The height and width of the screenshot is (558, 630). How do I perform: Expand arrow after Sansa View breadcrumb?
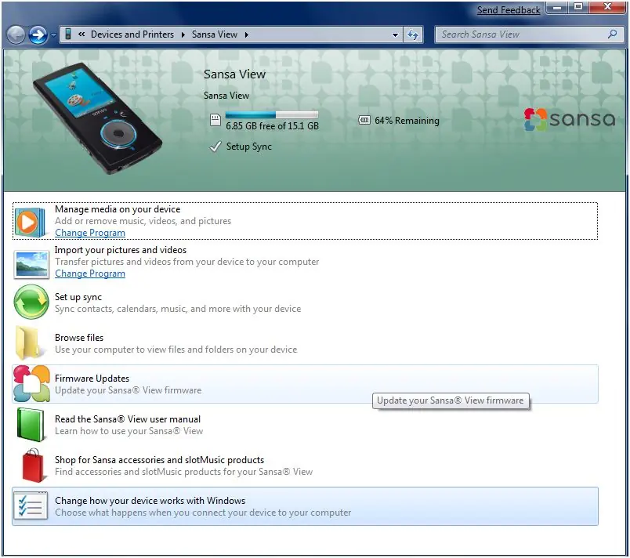click(246, 34)
